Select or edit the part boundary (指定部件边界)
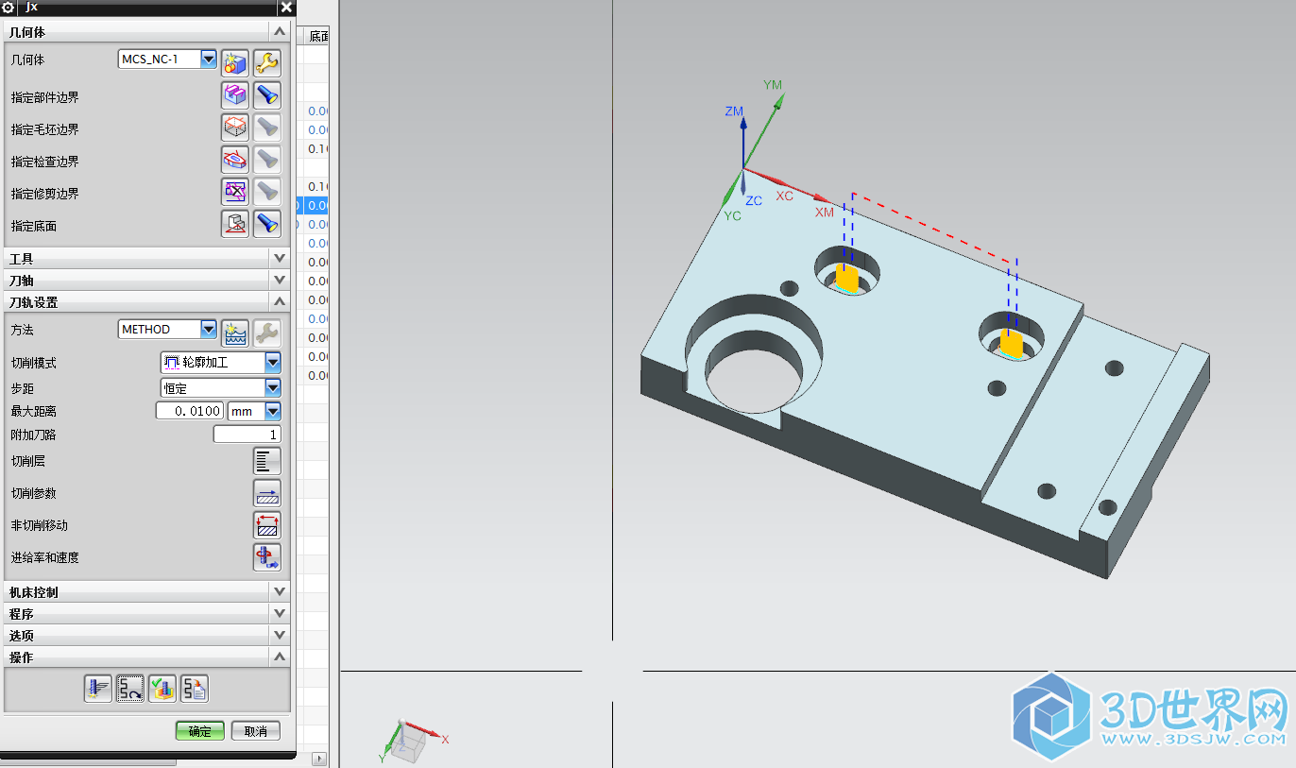 [x=234, y=96]
